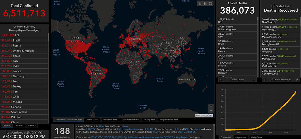
Task: Open the Lancet article 'Here' link
Action: click(x=101, y=126)
